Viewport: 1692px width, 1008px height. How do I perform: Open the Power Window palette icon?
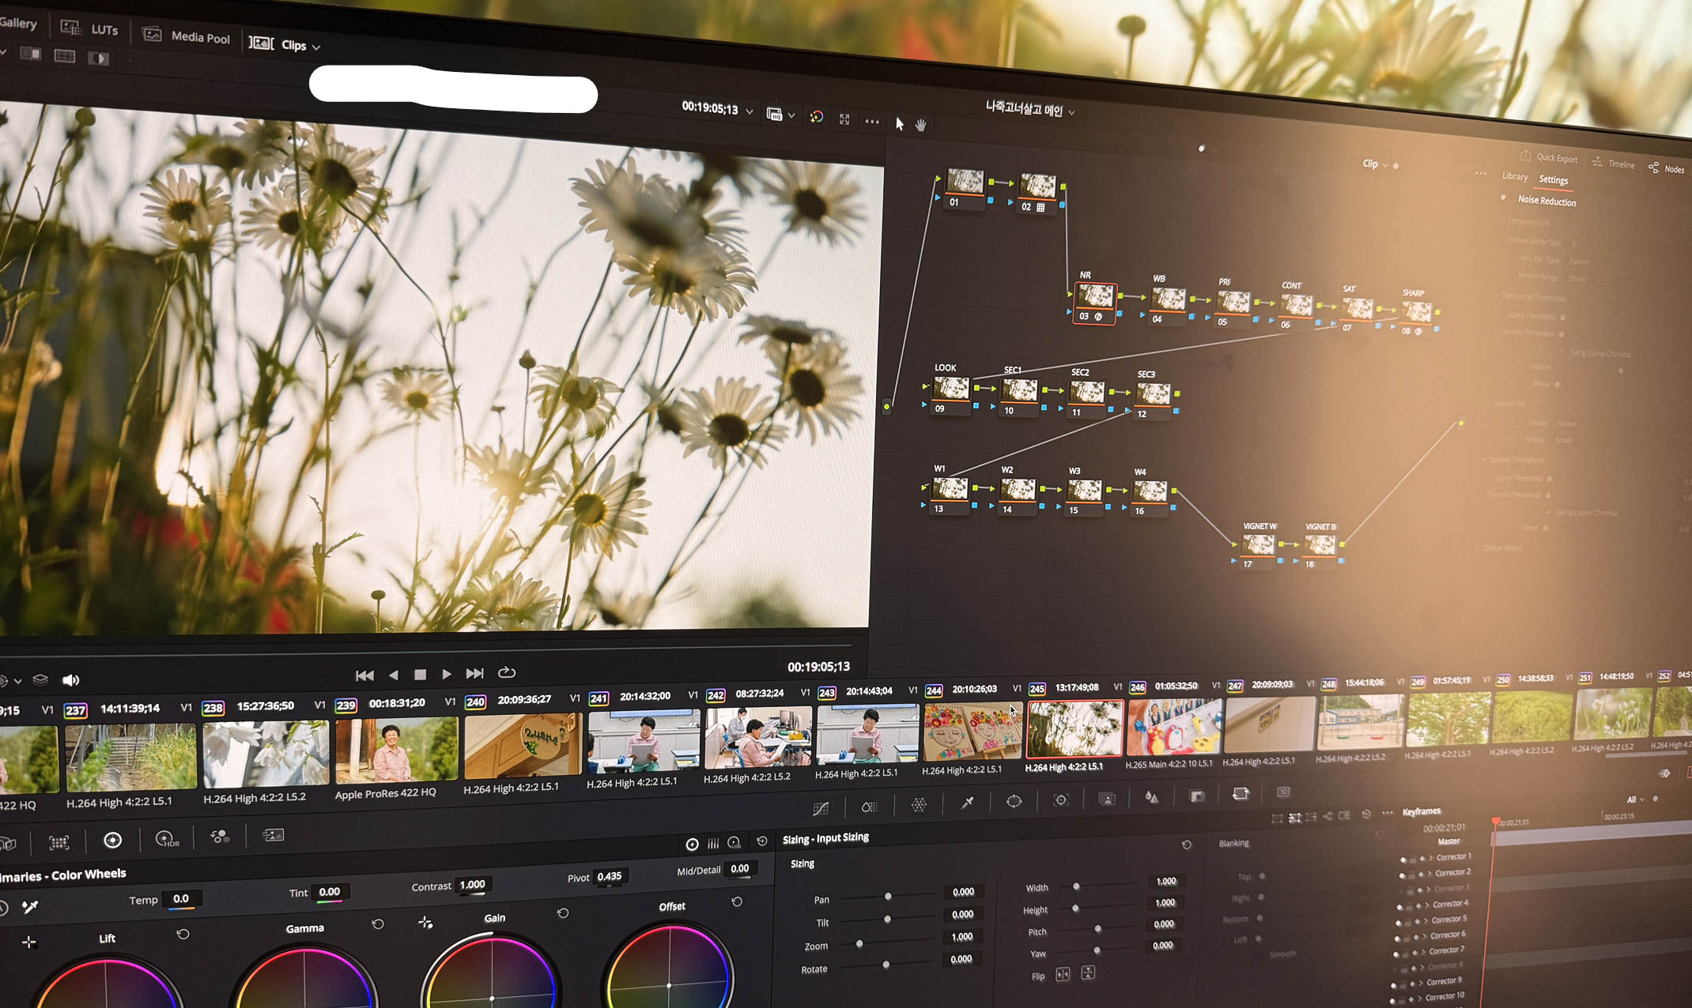[x=1014, y=801]
